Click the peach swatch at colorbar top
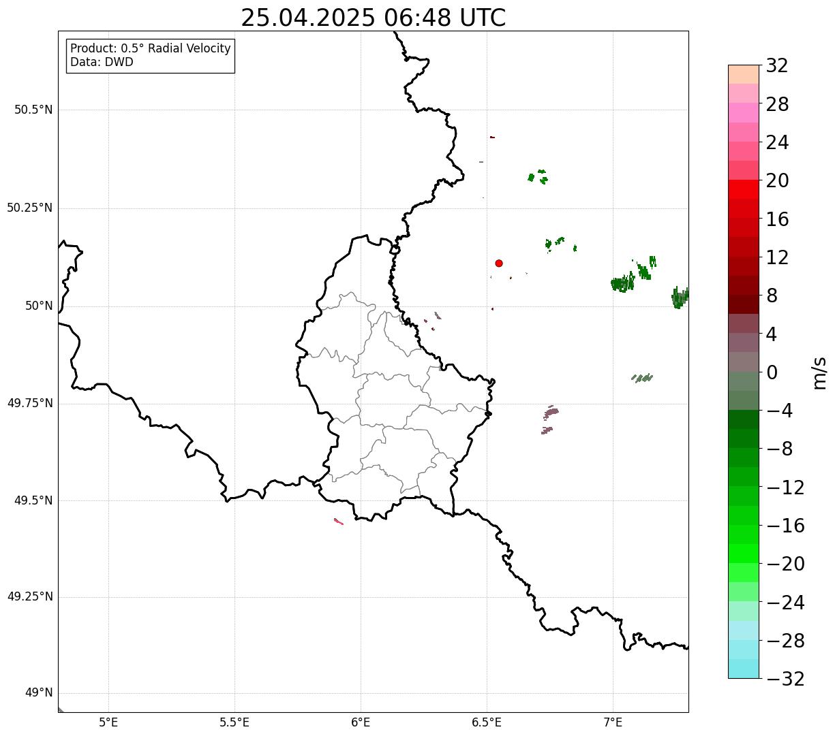 [744, 74]
